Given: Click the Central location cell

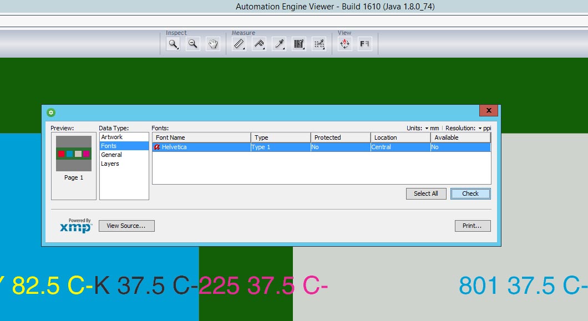Looking at the screenshot, I should tap(401, 147).
